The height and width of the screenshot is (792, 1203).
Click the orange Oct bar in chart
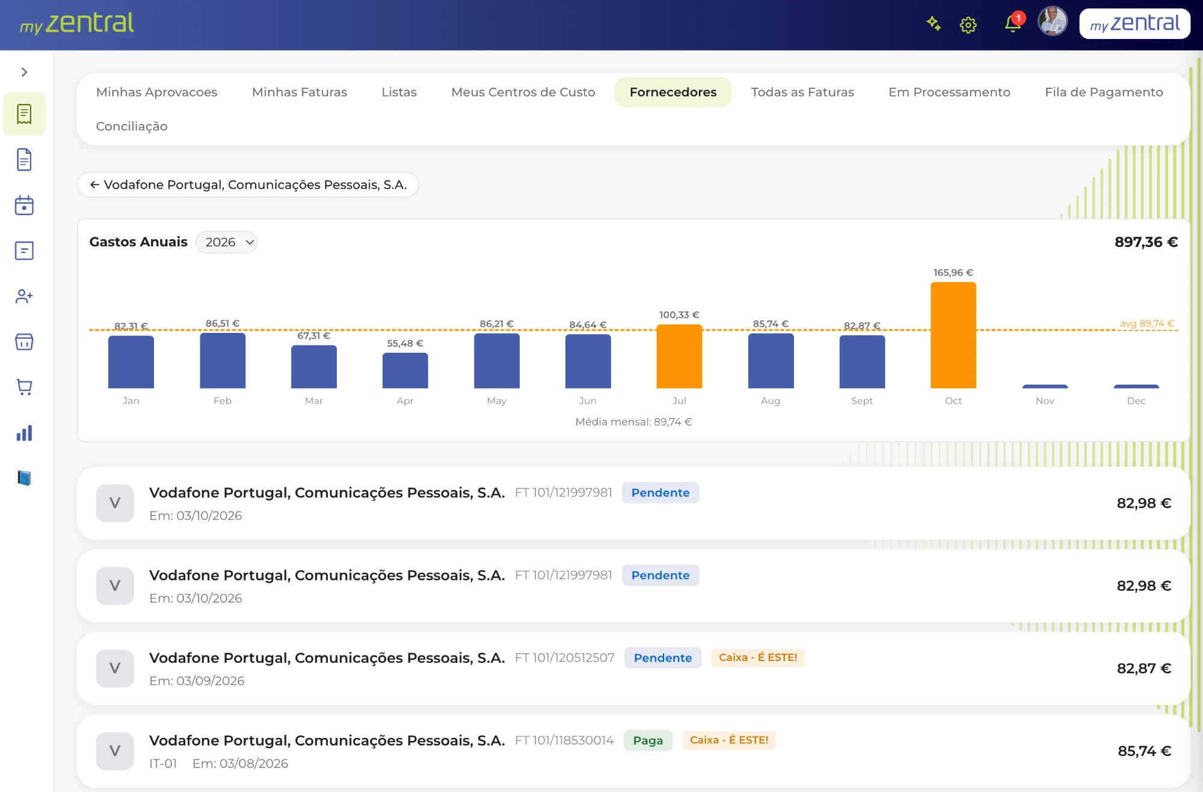(953, 335)
